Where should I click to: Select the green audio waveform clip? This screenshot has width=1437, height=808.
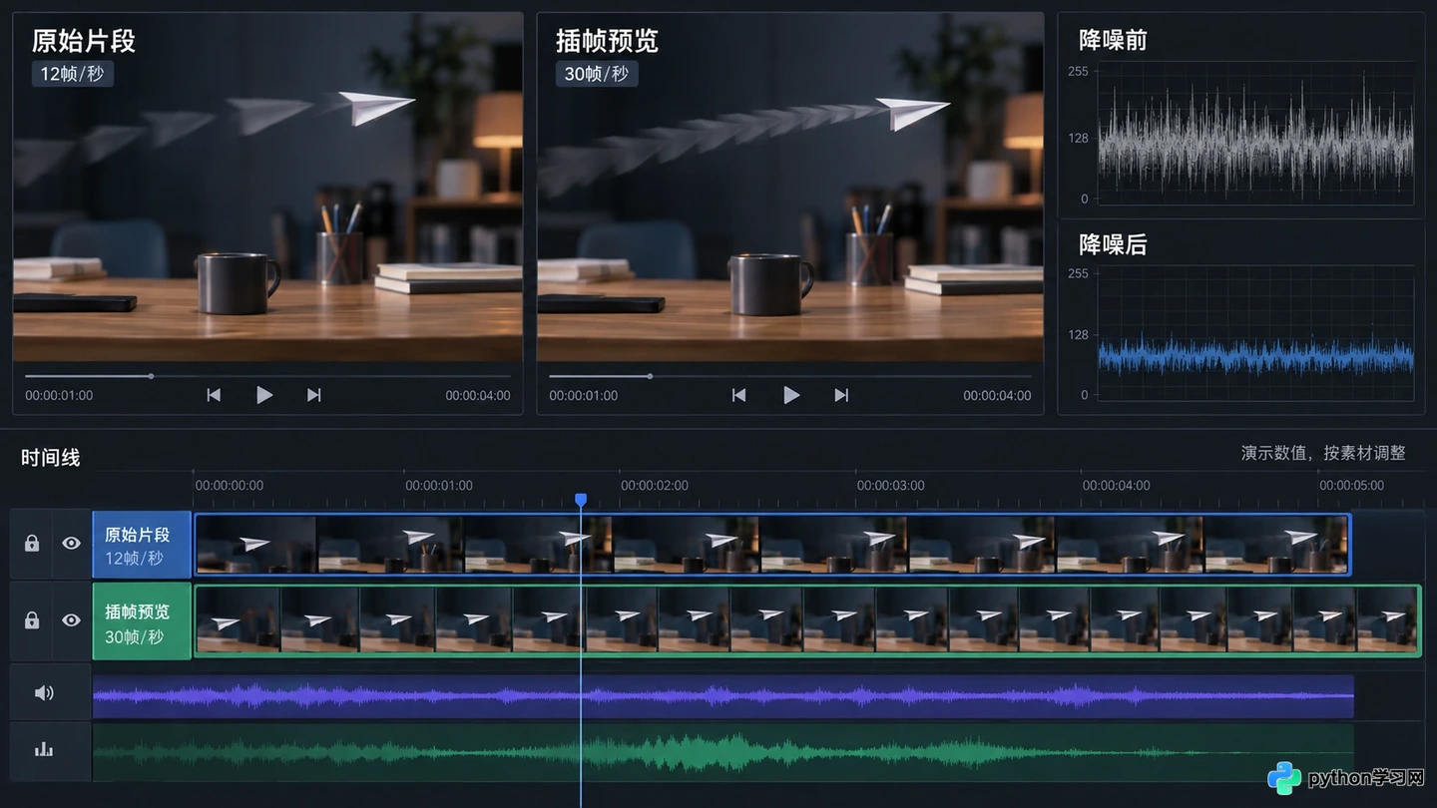pyautogui.click(x=723, y=752)
